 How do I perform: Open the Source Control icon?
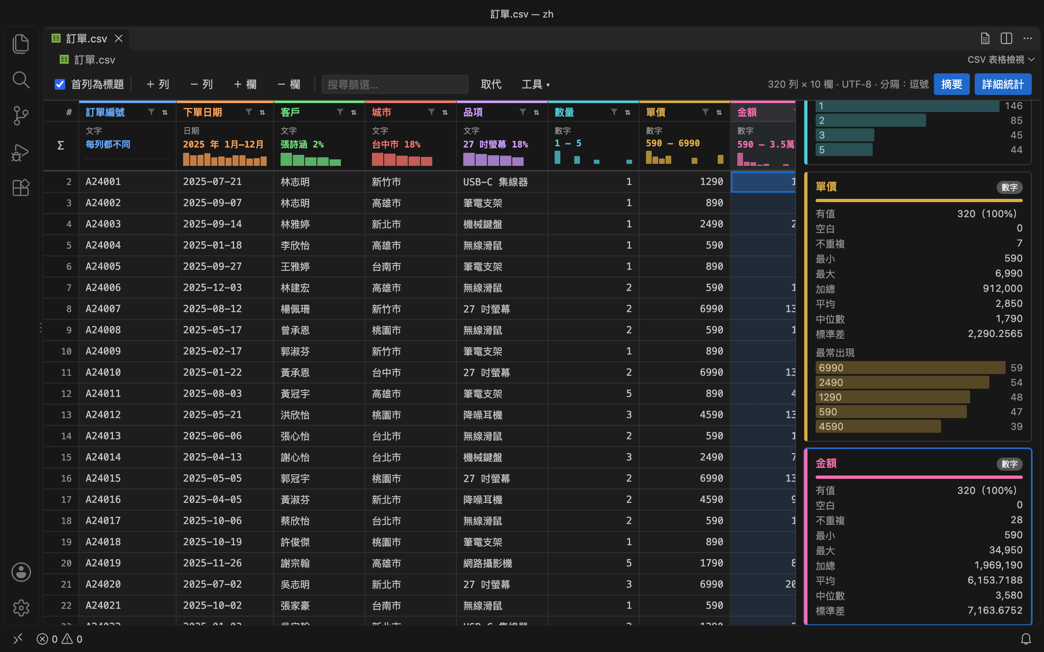point(21,116)
